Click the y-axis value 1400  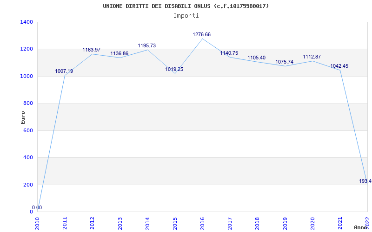pyautogui.click(x=27, y=22)
